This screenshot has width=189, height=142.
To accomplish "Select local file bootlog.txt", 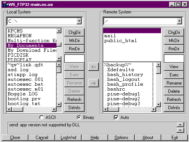I will (31, 104).
